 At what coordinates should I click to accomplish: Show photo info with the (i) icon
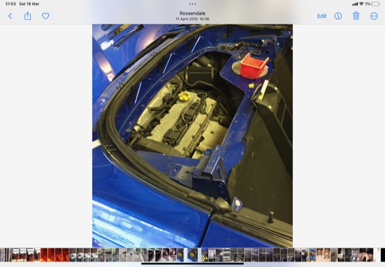338,16
